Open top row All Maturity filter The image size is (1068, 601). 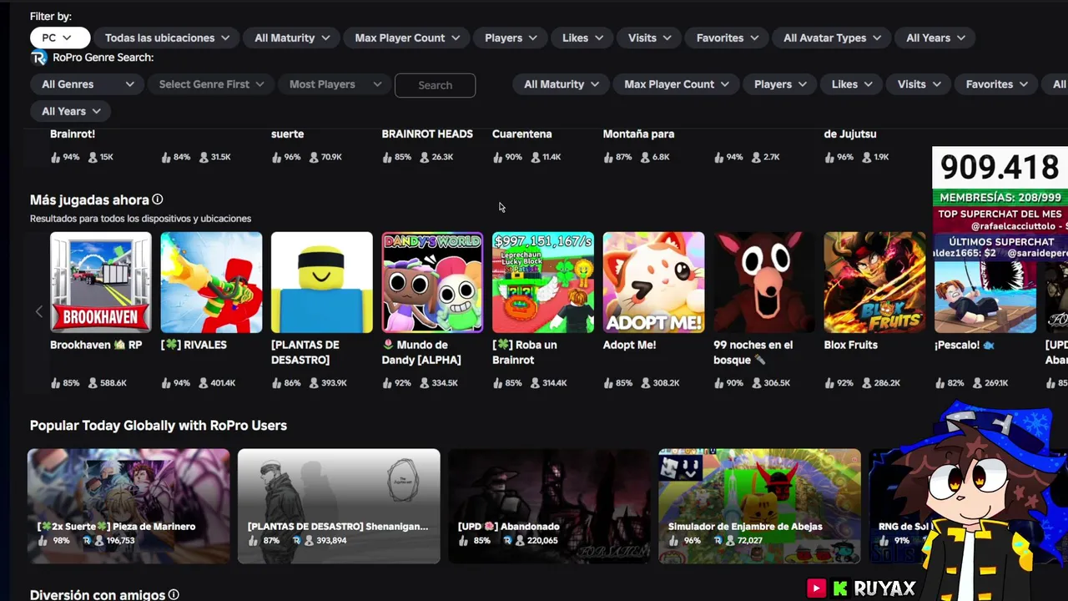292,38
